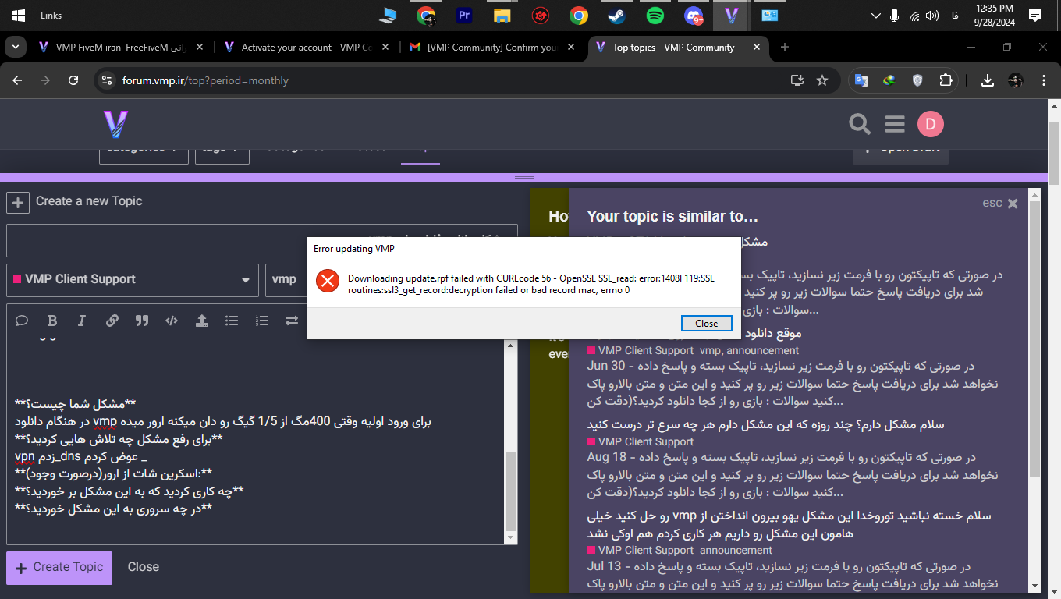Click the upload file icon in composer

click(x=201, y=321)
